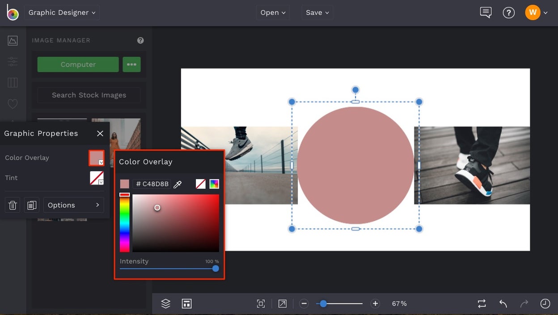Screen dimensions: 558x315
Task: Disable color overlay via the no-color swatch
Action: [x=200, y=184]
